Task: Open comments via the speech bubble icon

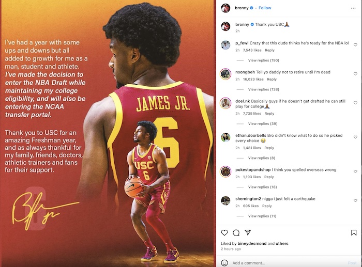Action: 236,233
